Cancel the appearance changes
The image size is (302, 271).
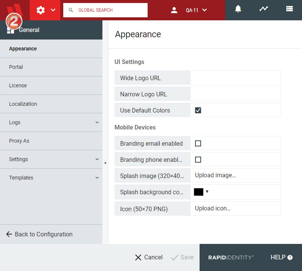(149, 257)
